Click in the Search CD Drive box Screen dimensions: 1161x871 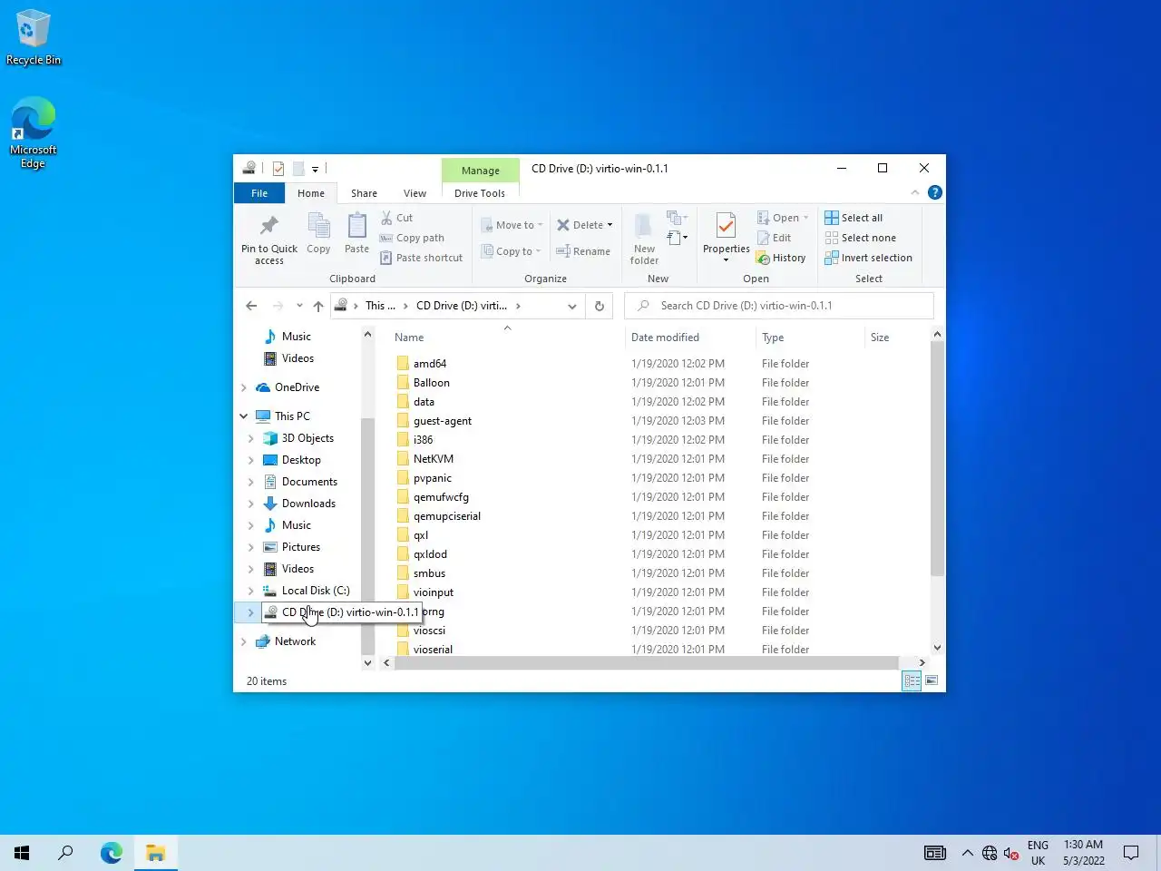tap(779, 306)
